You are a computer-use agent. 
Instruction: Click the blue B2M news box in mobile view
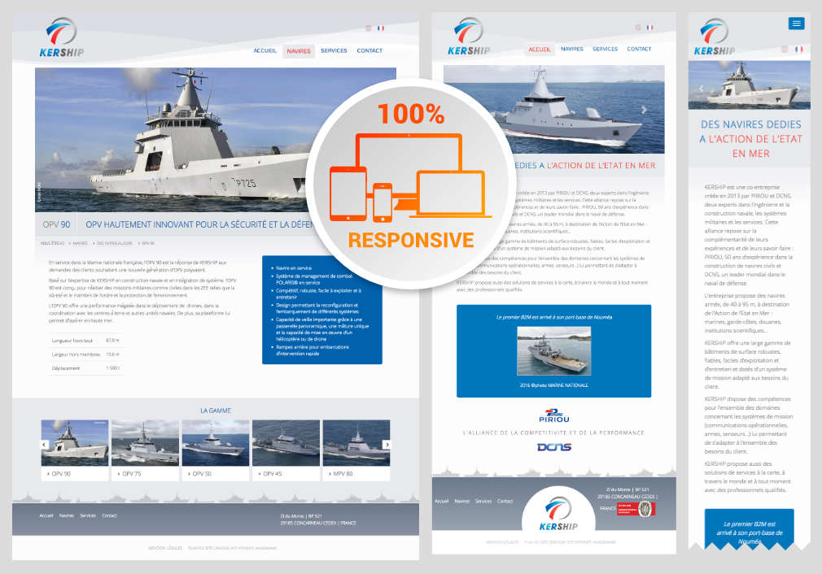(x=749, y=529)
